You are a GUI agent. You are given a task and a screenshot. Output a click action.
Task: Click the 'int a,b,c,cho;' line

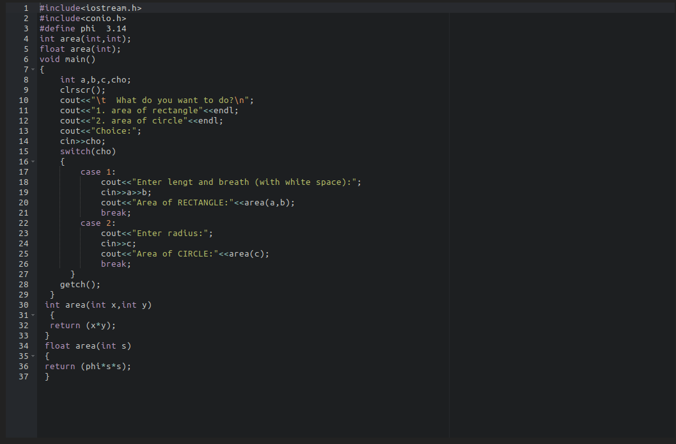point(95,80)
